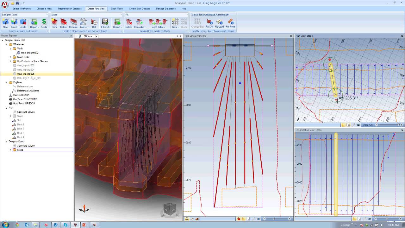This screenshot has width=405, height=228.
Task: Toggle the mine_imperial002 wireframe icon
Action: [19, 53]
